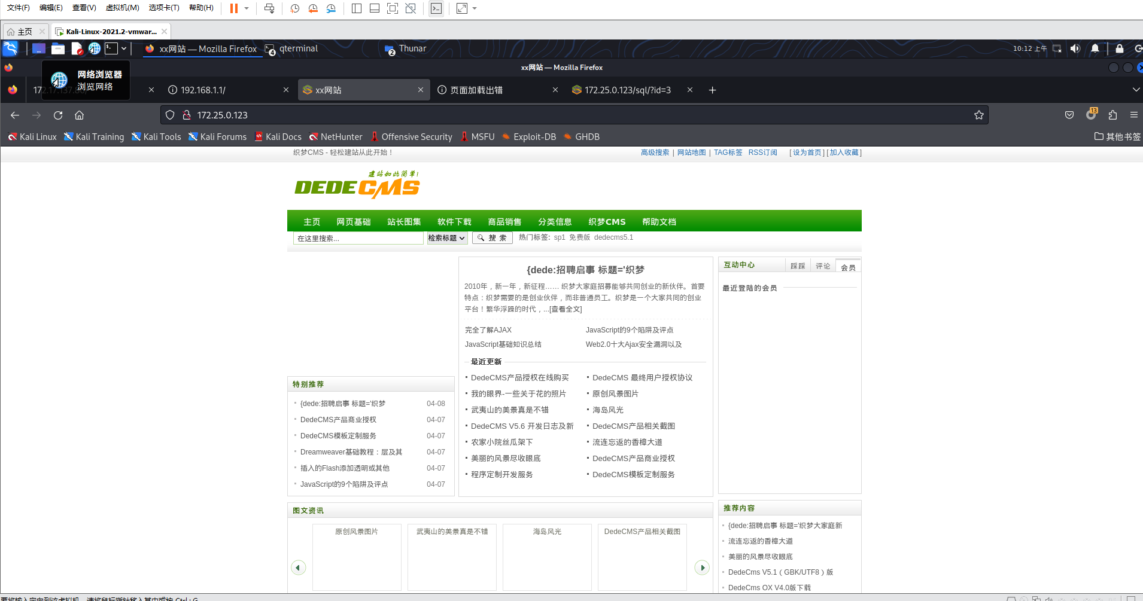Click the site search input field
Viewport: 1143px width, 601px height.
[x=358, y=238]
